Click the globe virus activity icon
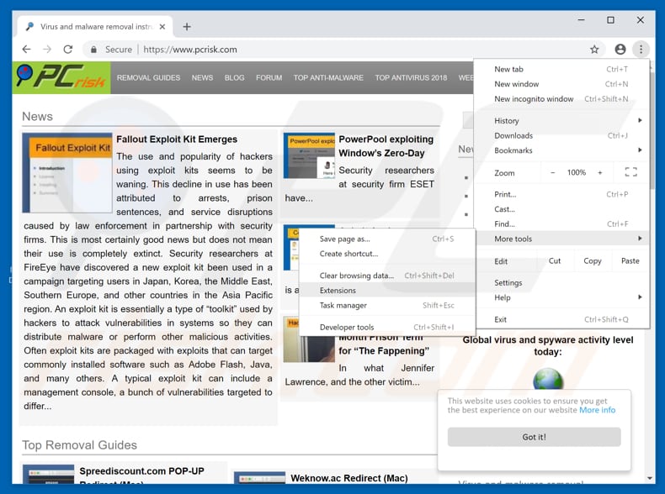665x494 pixels. 548,379
